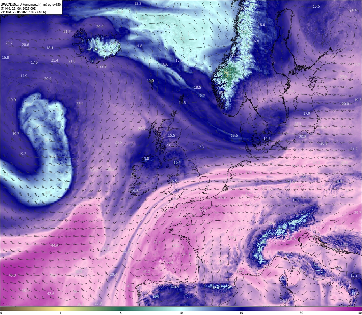Image resolution: width=362 pixels, height=315 pixels.
Task: Click the 21.2 value at the right edge
Action: pos(354,149)
